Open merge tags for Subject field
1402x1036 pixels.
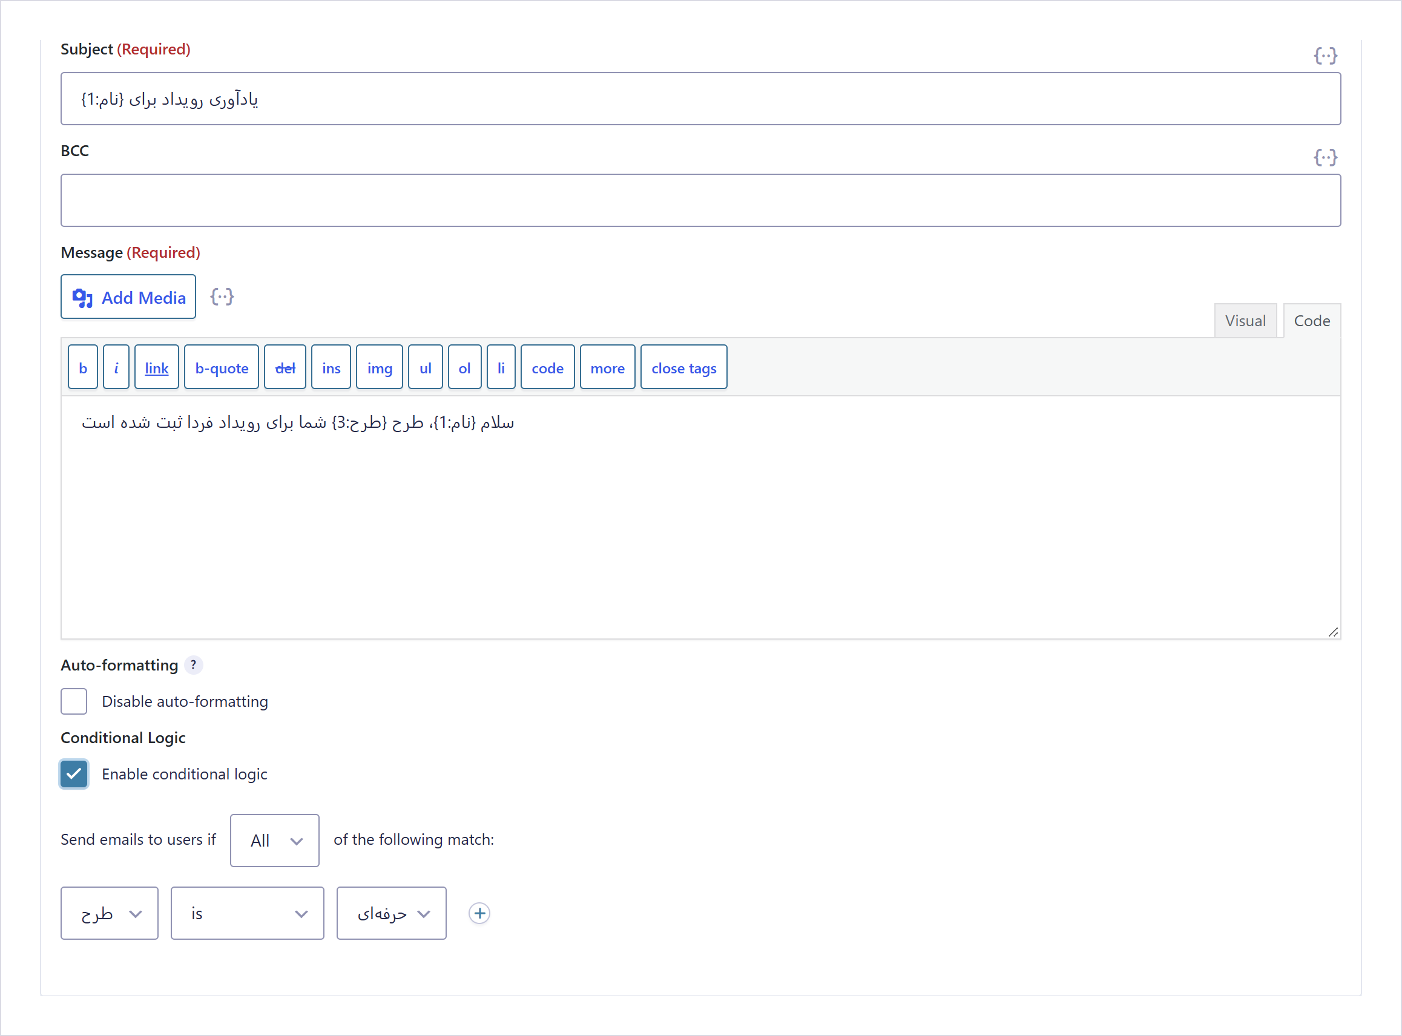coord(1325,56)
